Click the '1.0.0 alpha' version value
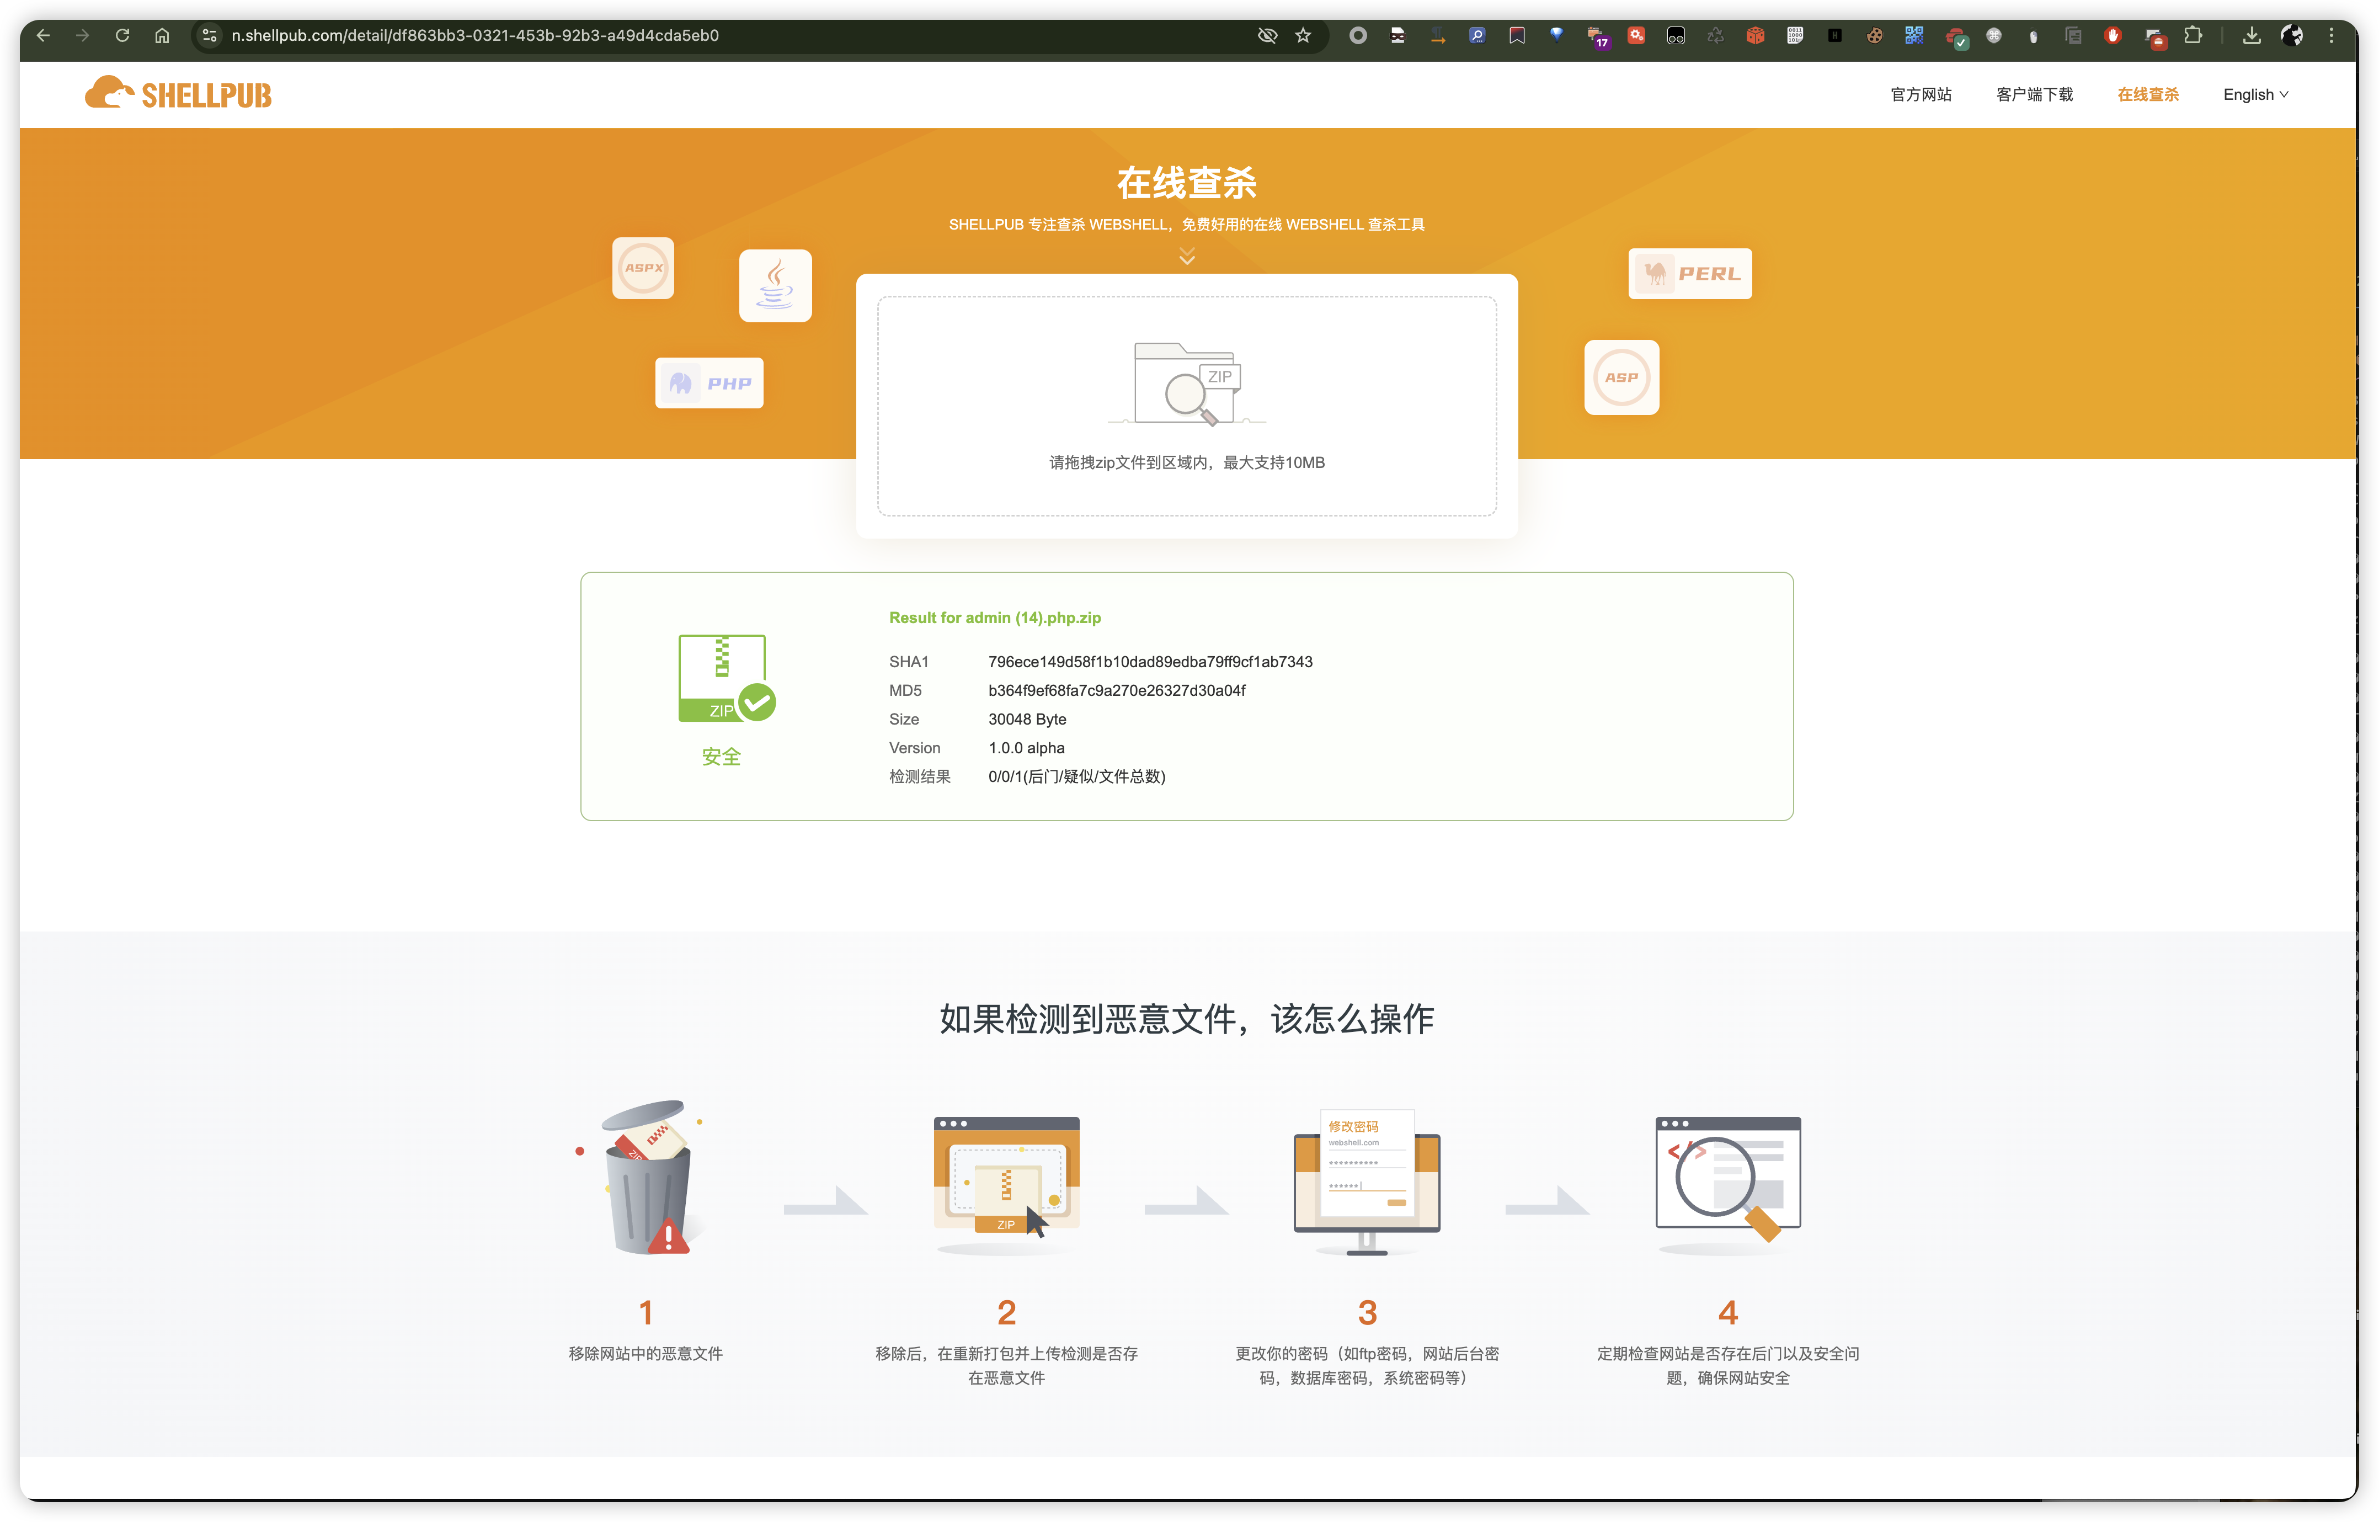The image size is (2379, 1522). point(1027,748)
